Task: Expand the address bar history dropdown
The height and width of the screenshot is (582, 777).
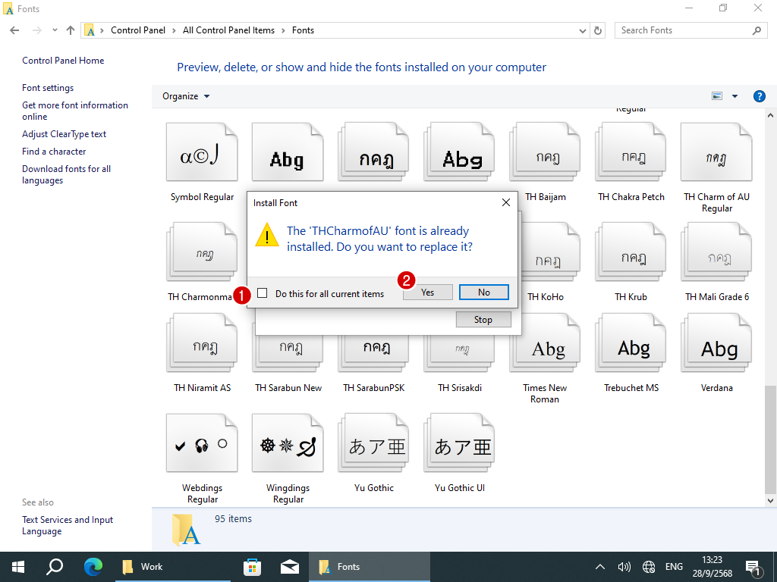Action: coord(583,30)
